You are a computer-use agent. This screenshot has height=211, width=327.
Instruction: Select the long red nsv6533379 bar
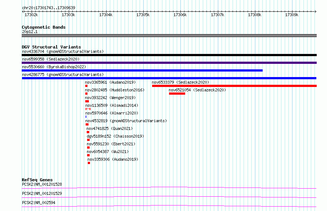(234, 86)
